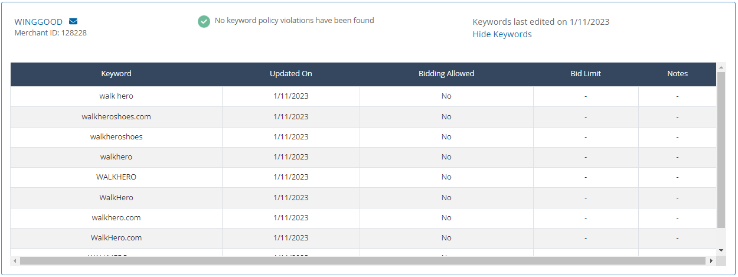The height and width of the screenshot is (277, 738).
Task: Click the WalkHero.com keyword cell
Action: tap(116, 238)
